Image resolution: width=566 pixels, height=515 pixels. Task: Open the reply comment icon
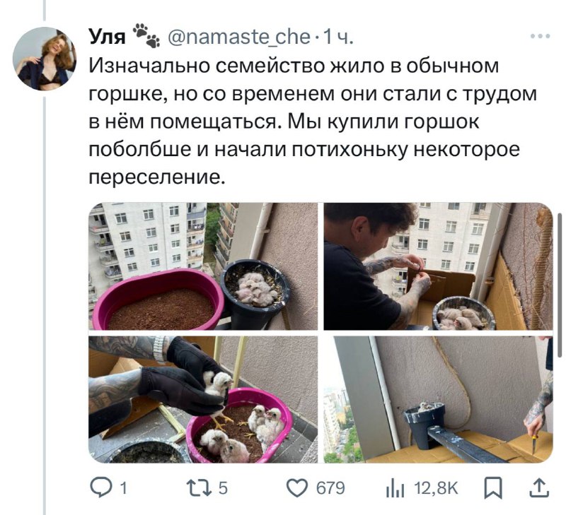click(x=100, y=488)
